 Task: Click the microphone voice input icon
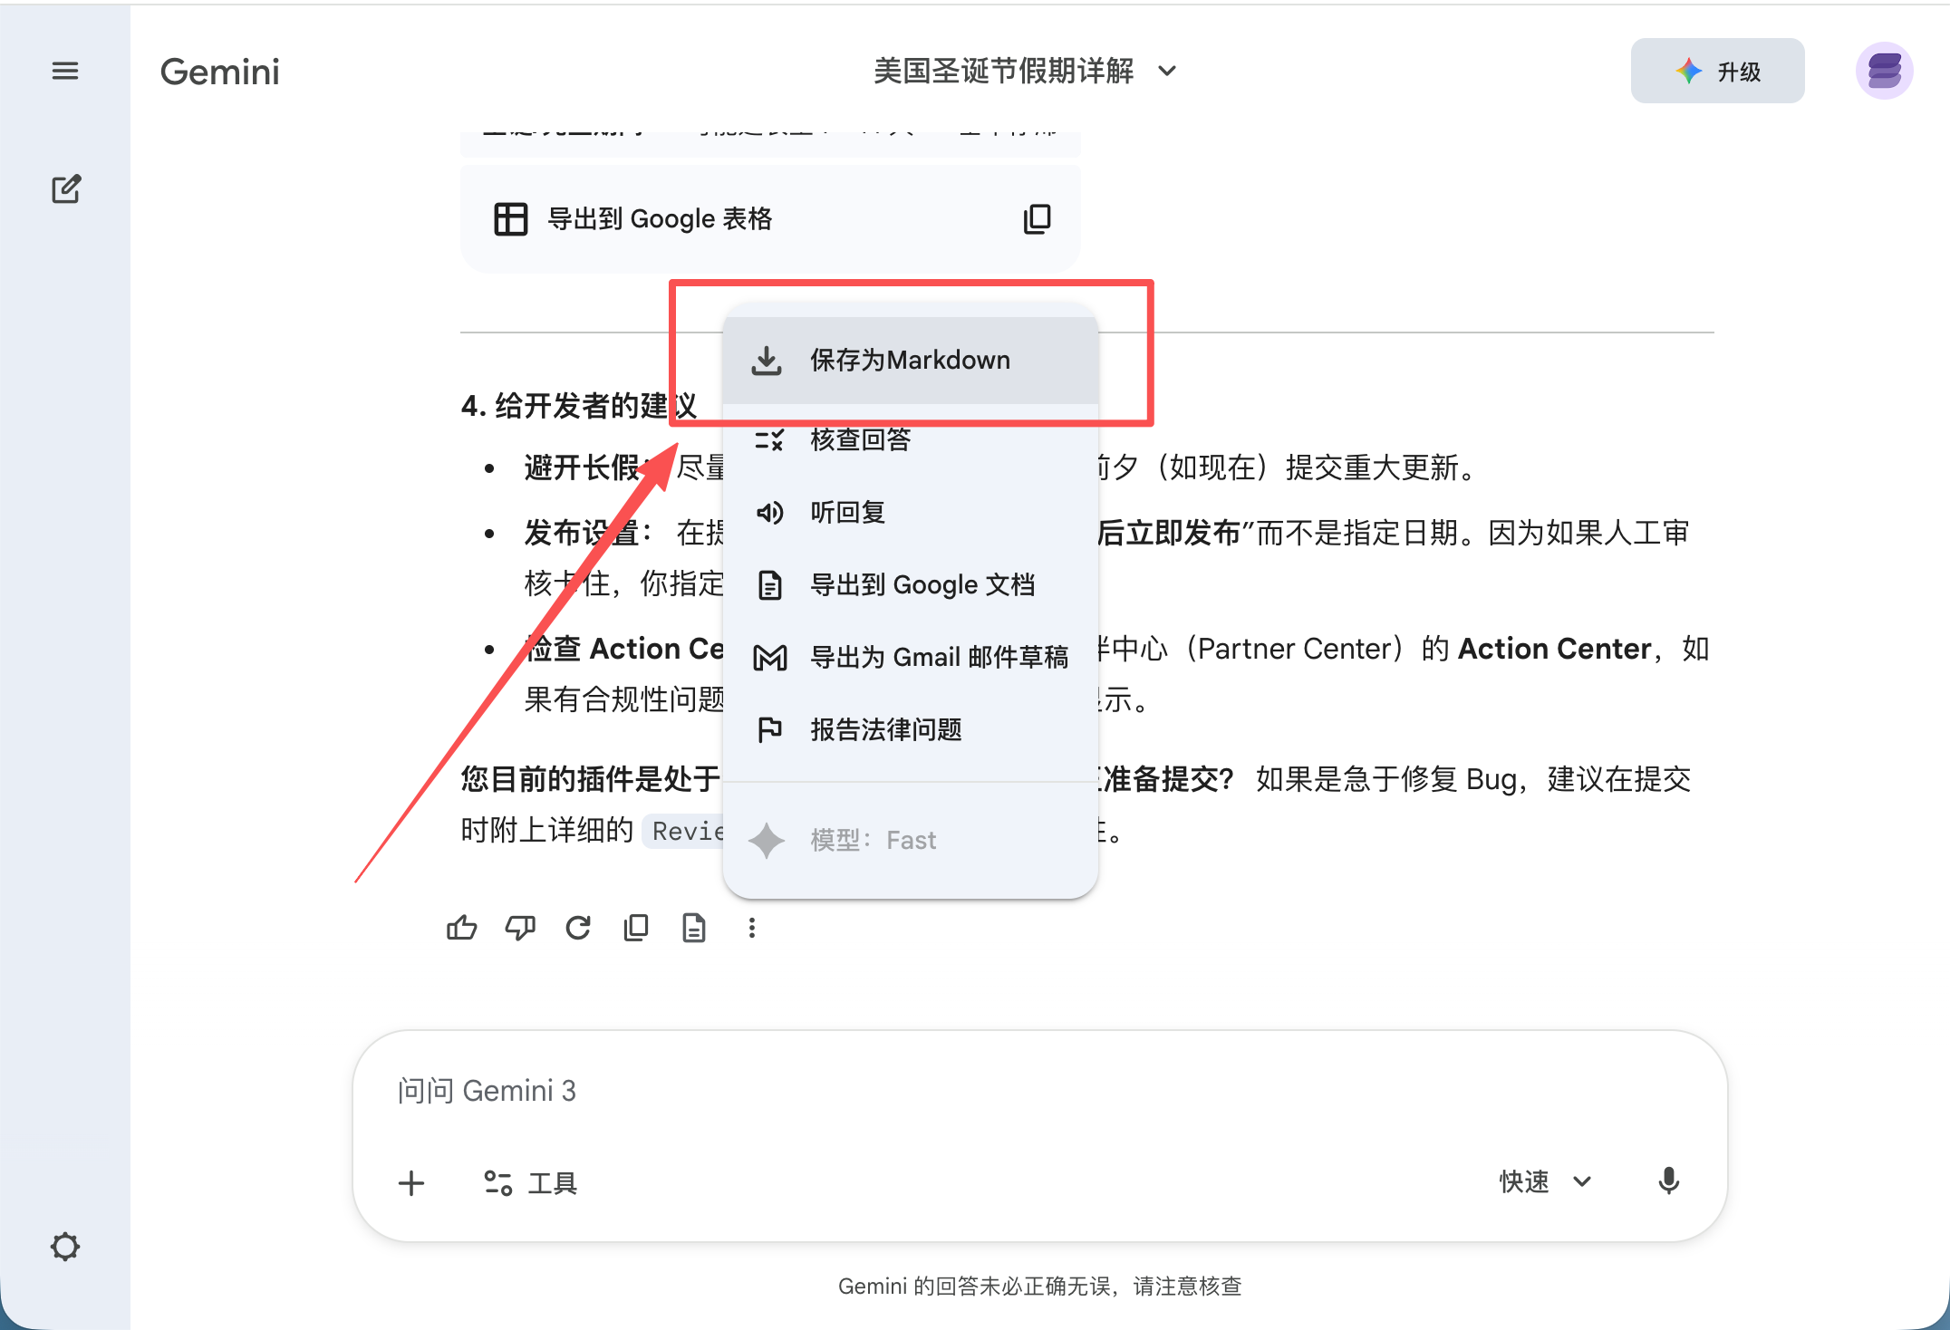point(1668,1181)
